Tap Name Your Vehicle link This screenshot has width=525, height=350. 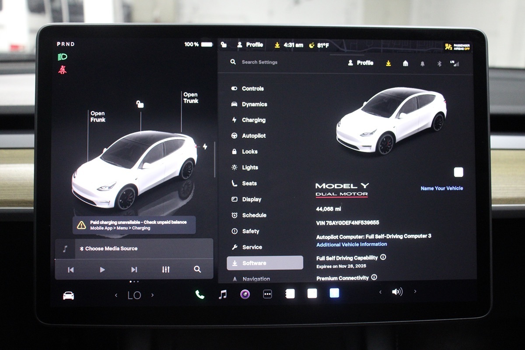tap(441, 189)
